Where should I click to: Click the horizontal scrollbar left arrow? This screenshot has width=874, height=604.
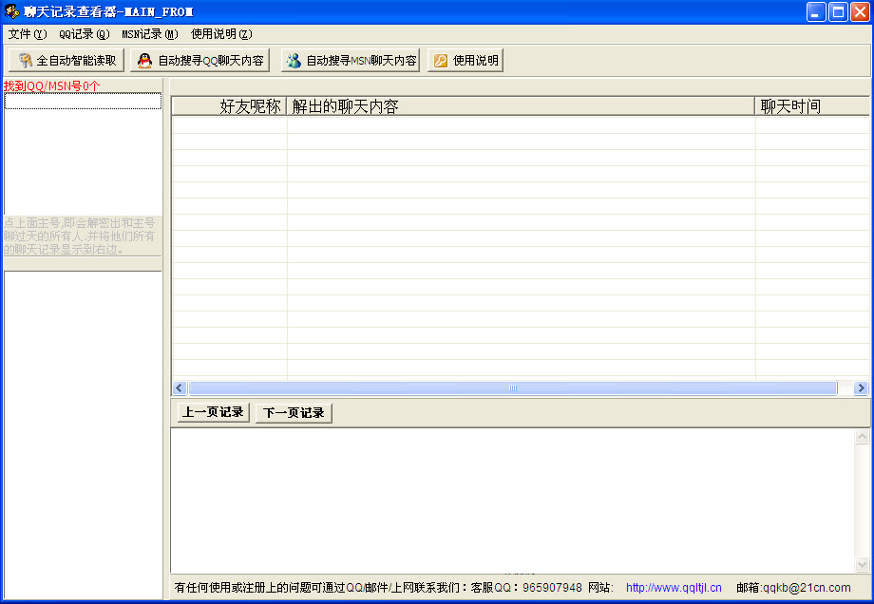(180, 387)
